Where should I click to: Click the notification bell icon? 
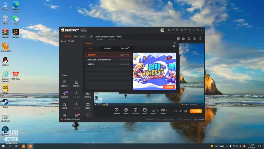point(194,38)
